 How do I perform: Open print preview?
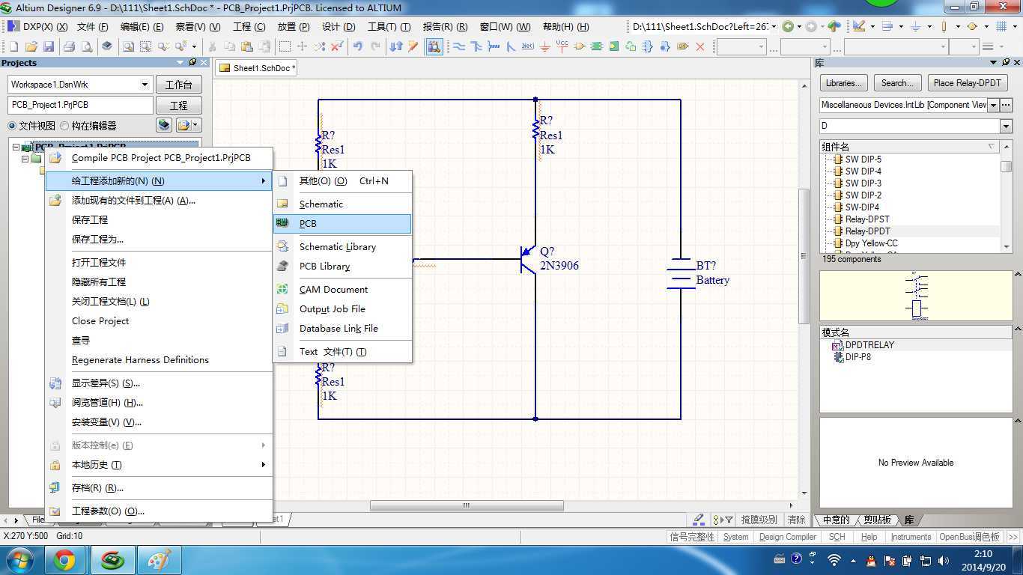point(87,46)
